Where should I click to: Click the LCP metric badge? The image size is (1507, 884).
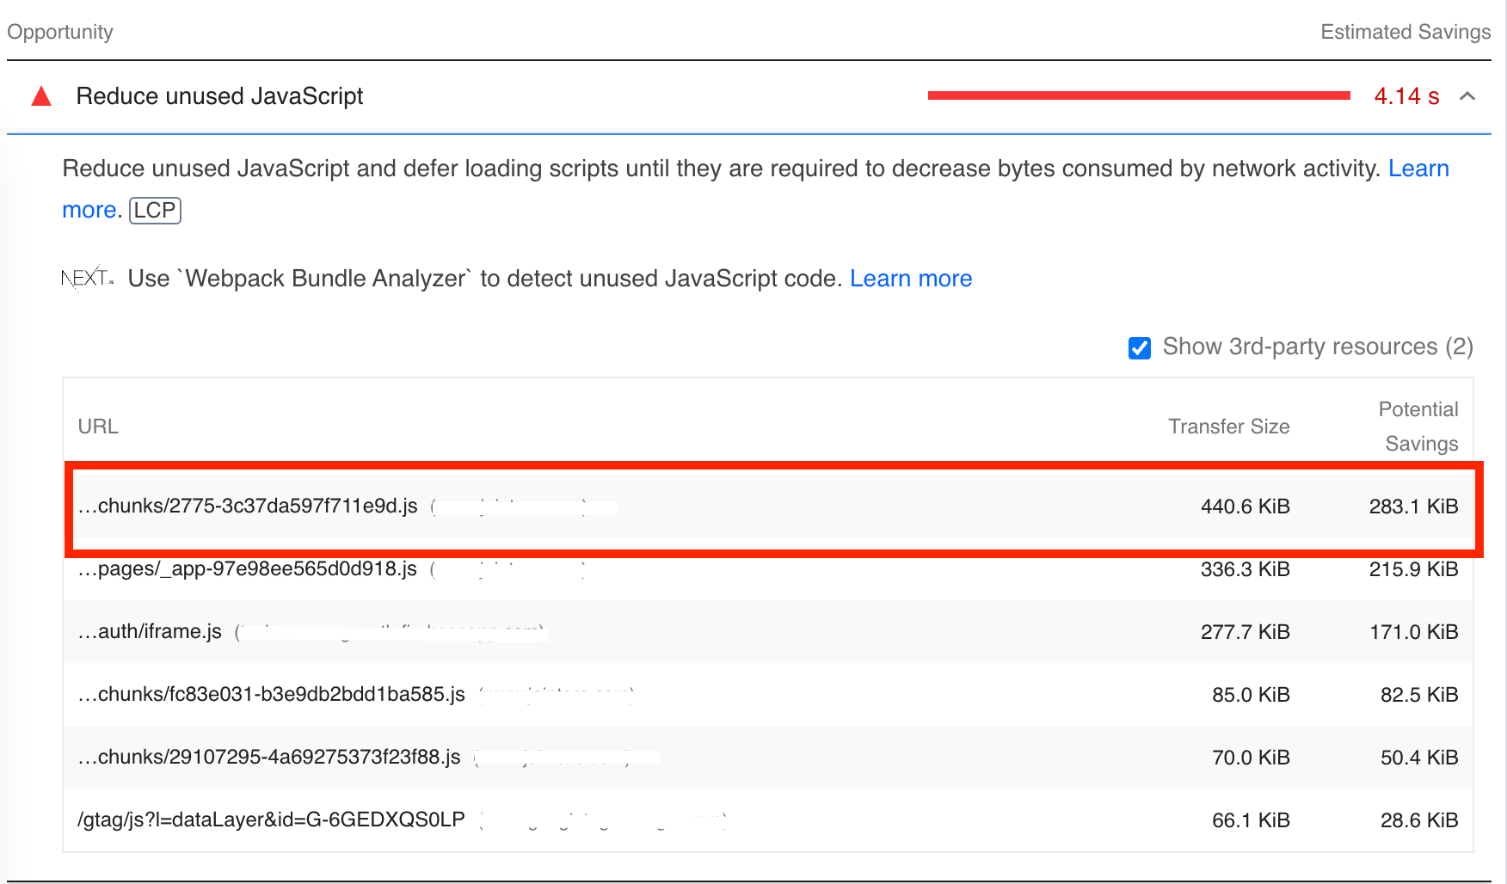coord(155,211)
